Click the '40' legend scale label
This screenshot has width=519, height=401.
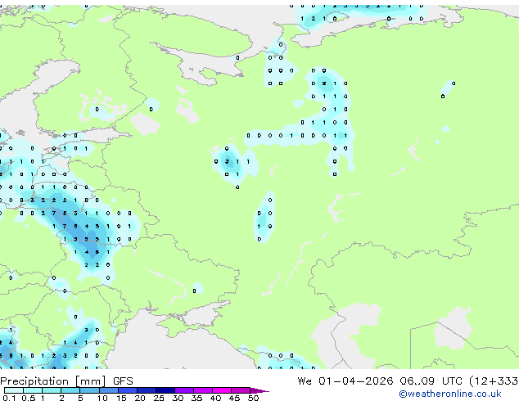[215, 398]
